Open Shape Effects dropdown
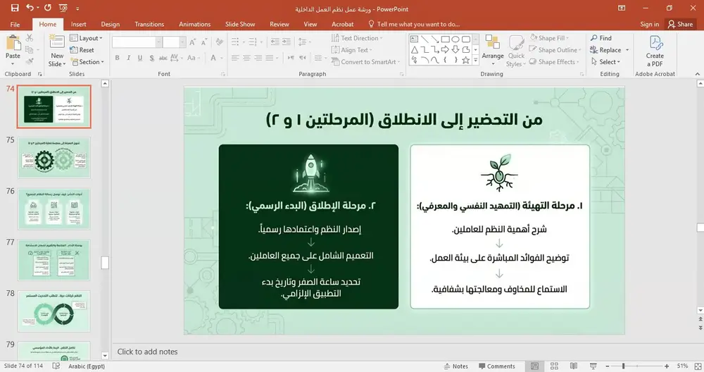The image size is (704, 372). pos(554,61)
